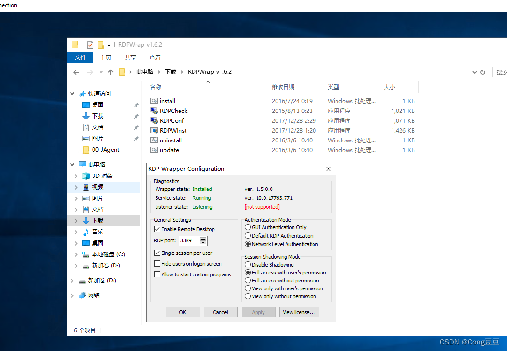
Task: Click the View license button
Action: coord(299,312)
